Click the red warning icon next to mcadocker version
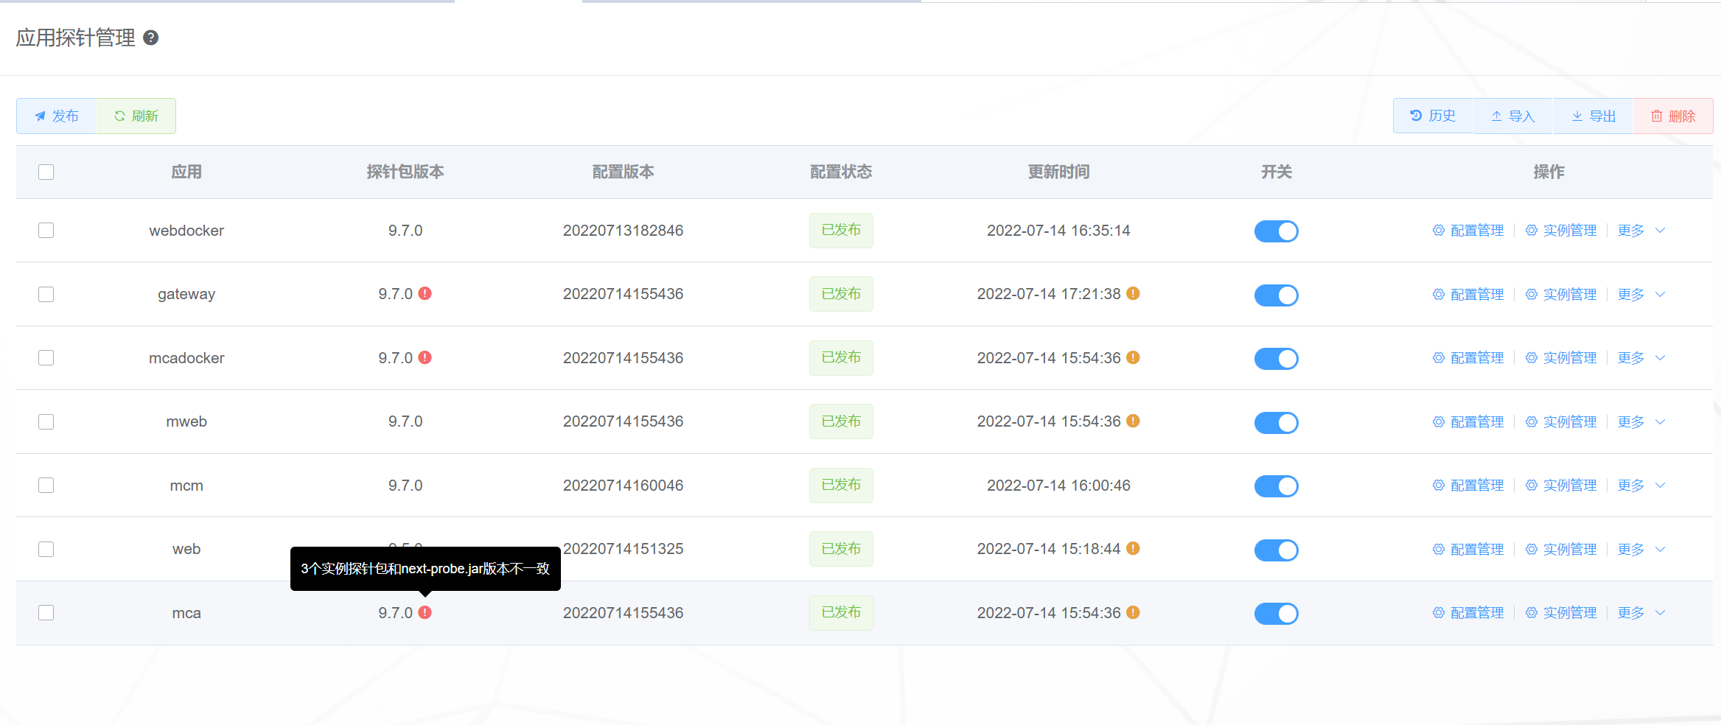Screen dimensions: 1721x725 pos(425,357)
